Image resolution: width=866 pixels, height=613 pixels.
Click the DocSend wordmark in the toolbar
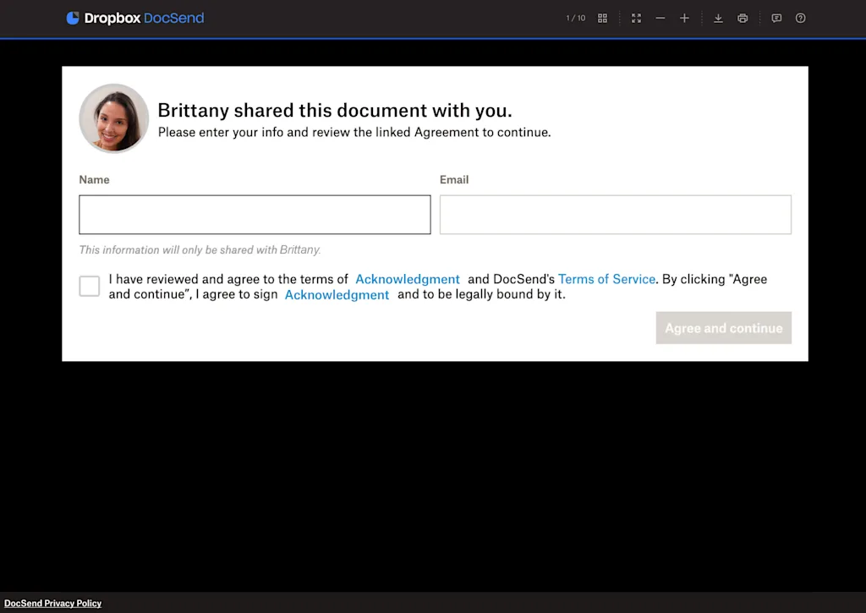click(176, 18)
